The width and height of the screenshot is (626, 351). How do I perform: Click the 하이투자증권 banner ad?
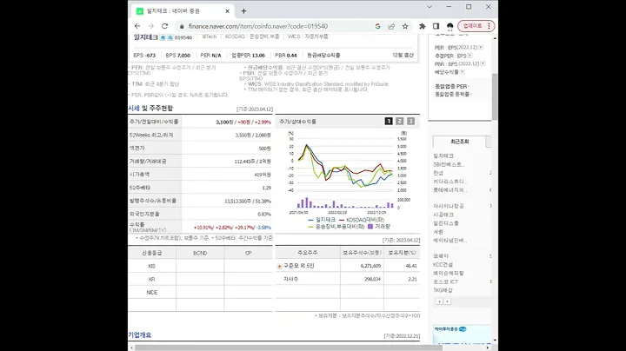(x=462, y=334)
